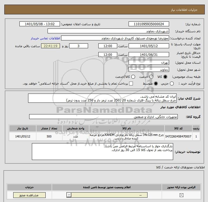
Task: Click the تعداد / مقدار column header
Action: point(49,128)
